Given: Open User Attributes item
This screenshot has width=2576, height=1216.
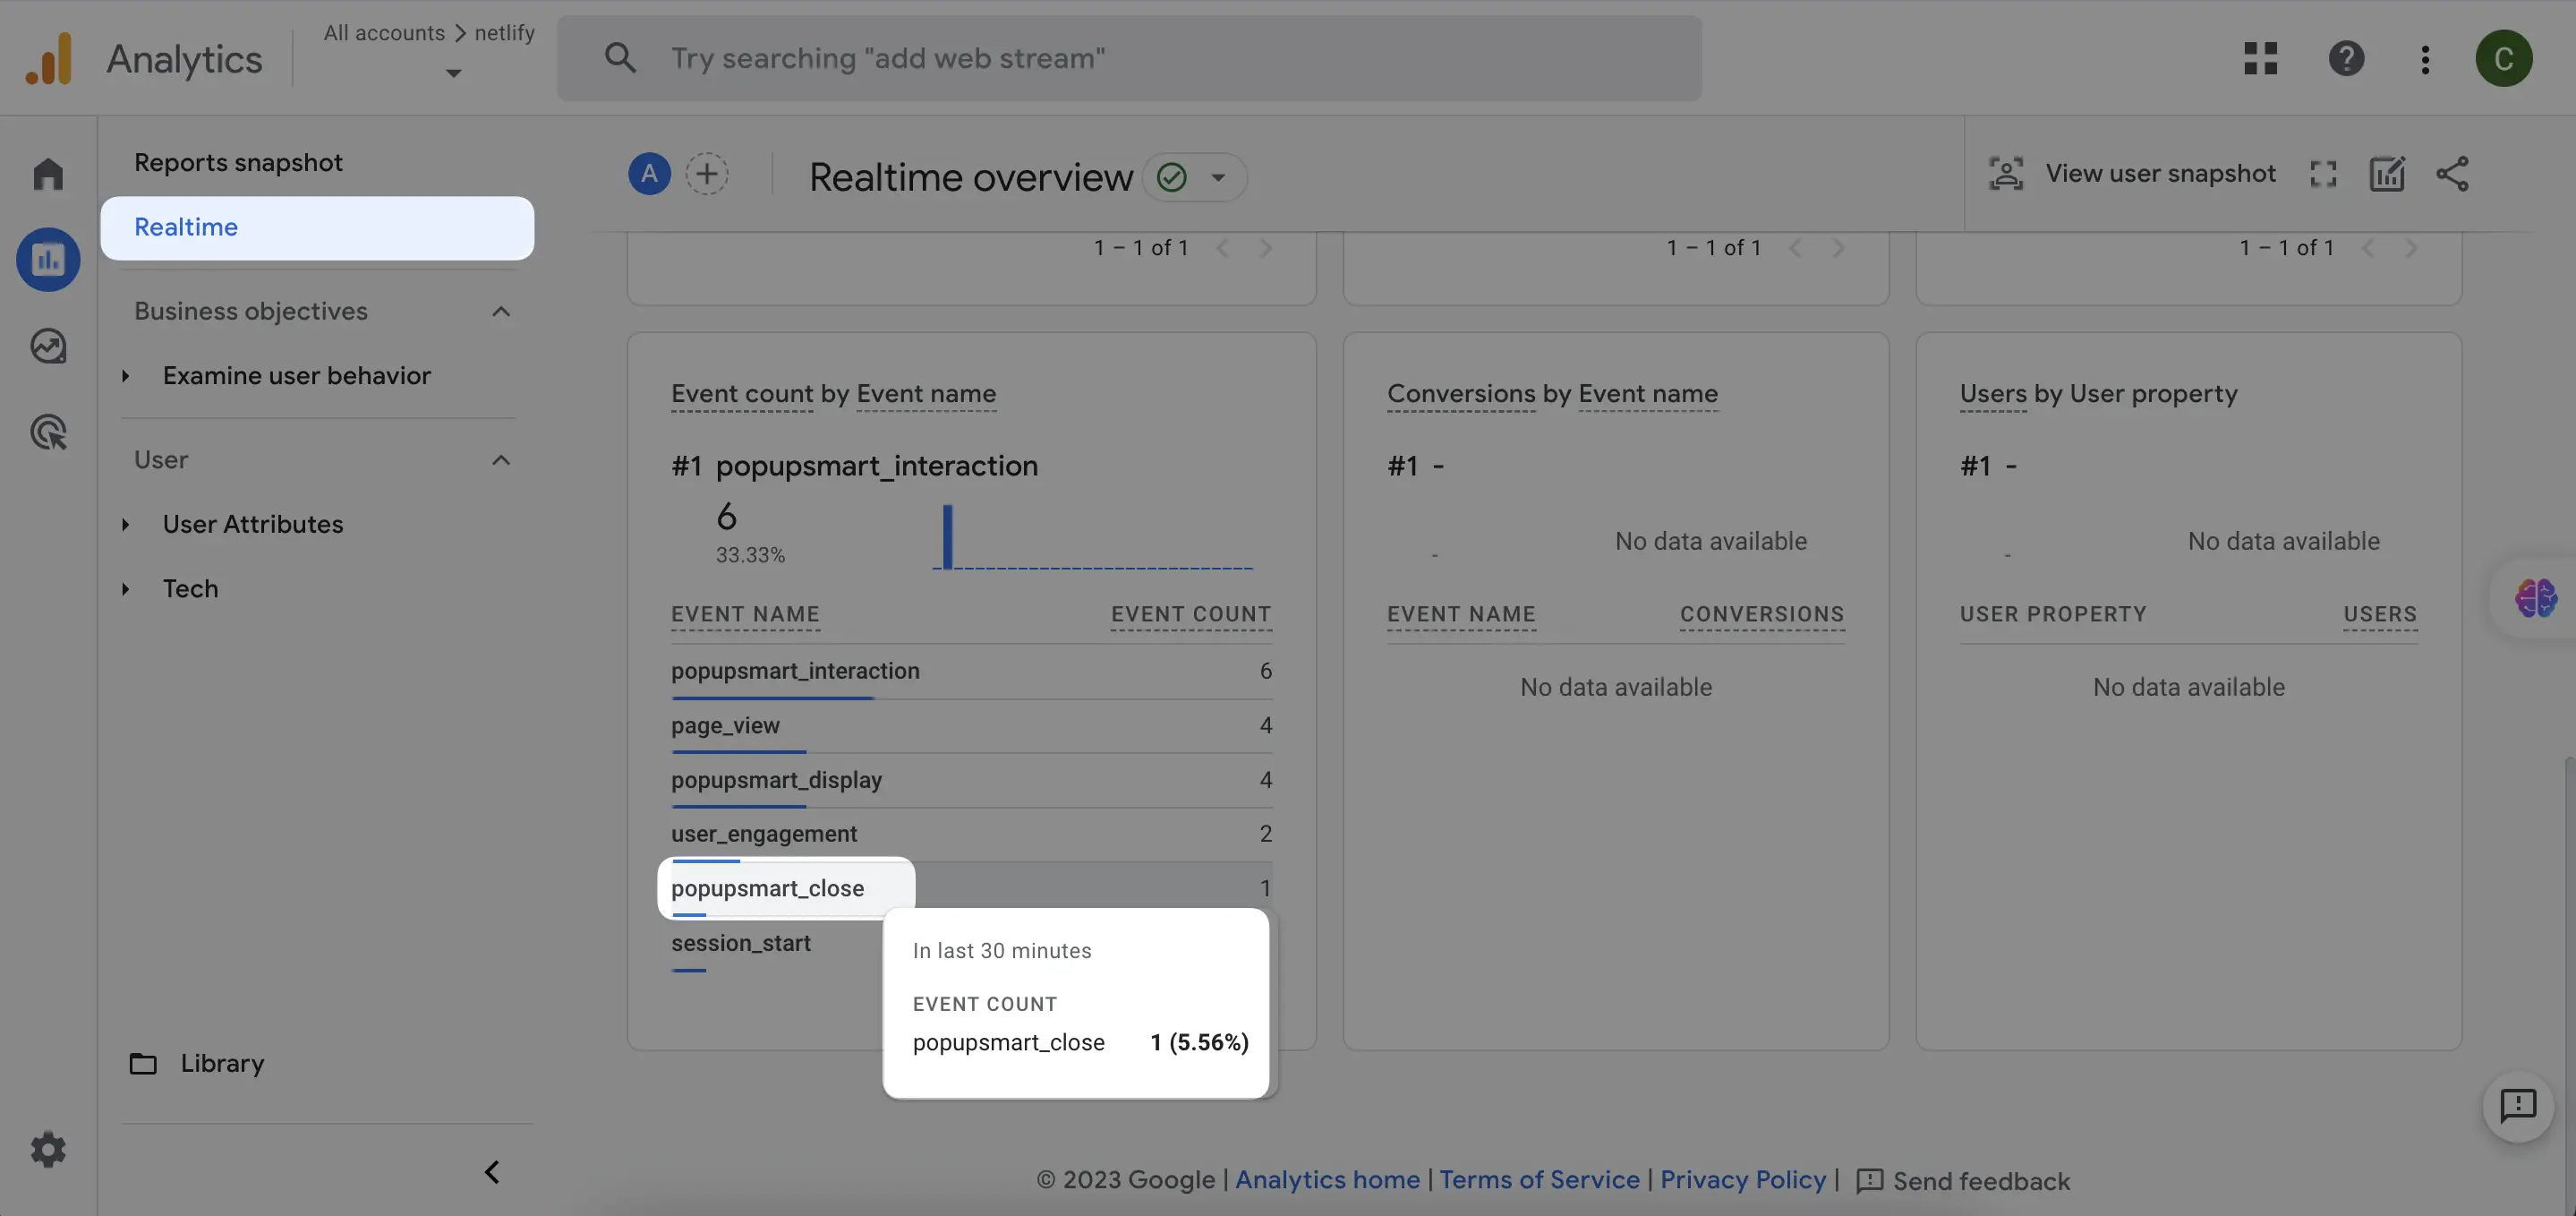Looking at the screenshot, I should click(253, 525).
